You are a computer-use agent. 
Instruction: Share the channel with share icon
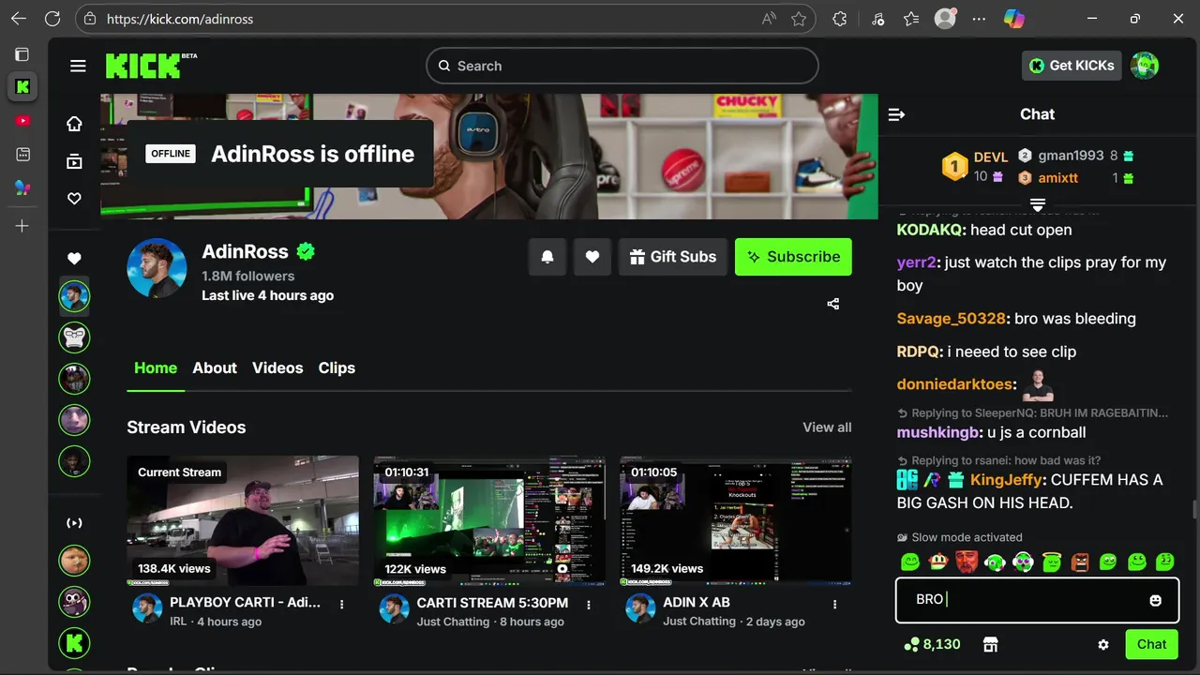point(833,304)
